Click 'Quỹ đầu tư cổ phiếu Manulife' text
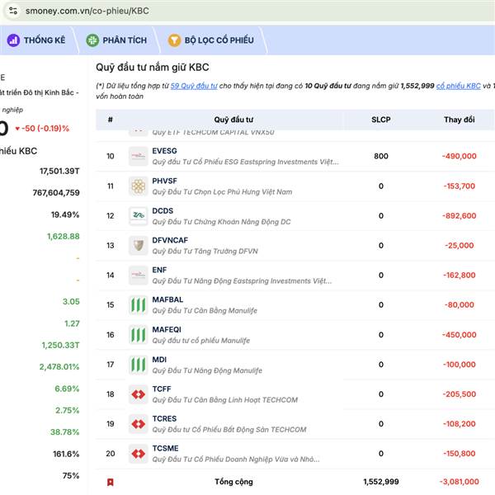The width and height of the screenshot is (495, 495). (x=200, y=341)
